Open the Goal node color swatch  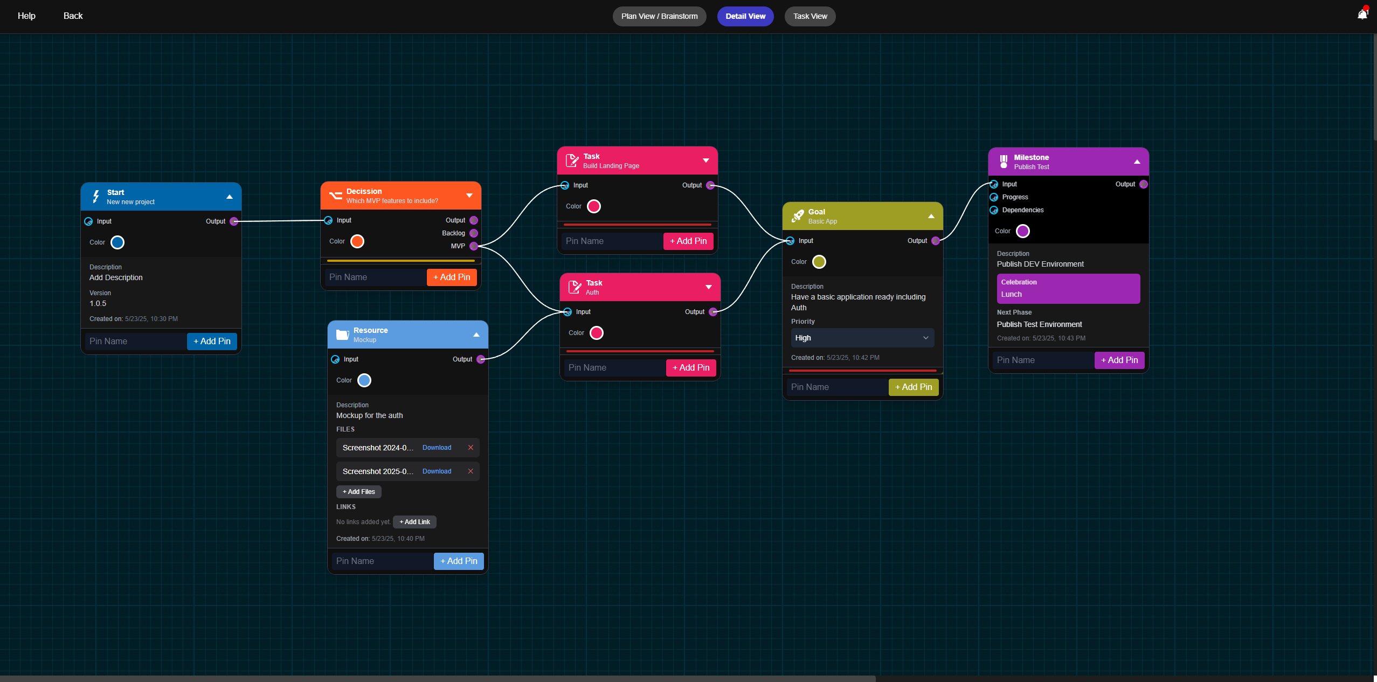[819, 262]
